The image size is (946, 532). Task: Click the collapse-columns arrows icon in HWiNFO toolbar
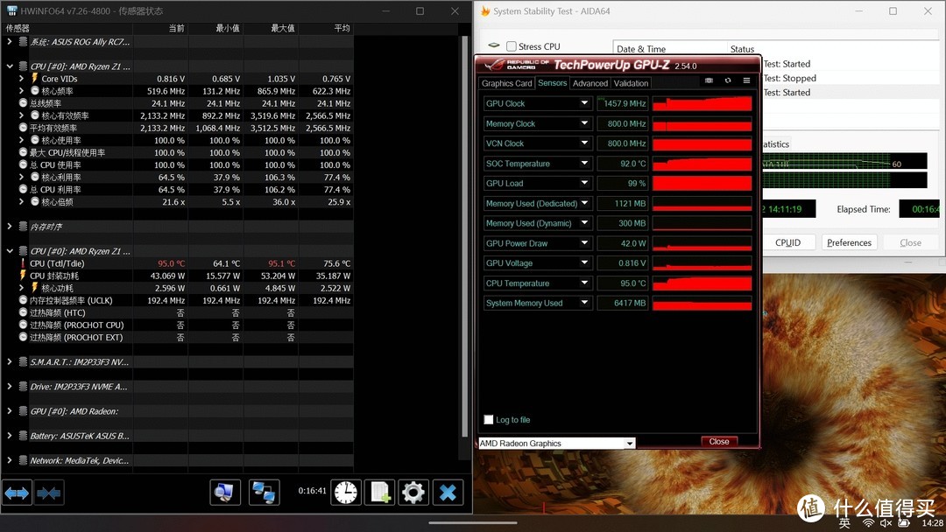tap(49, 493)
